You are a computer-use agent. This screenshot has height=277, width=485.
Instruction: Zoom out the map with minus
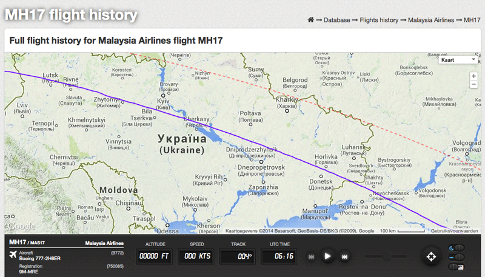[473, 84]
